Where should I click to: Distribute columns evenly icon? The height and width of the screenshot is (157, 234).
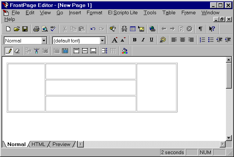coord(113,51)
